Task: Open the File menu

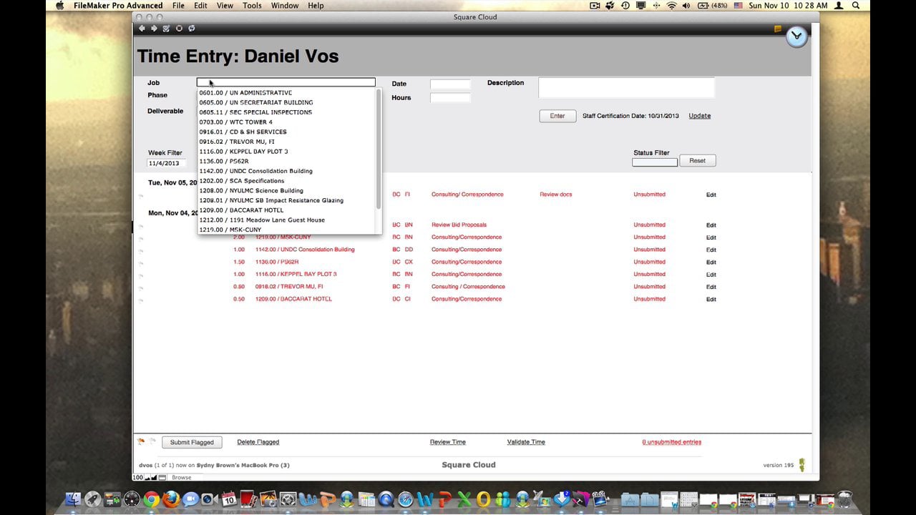Action: point(178,5)
